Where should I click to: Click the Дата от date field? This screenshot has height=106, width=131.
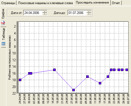click(33, 13)
